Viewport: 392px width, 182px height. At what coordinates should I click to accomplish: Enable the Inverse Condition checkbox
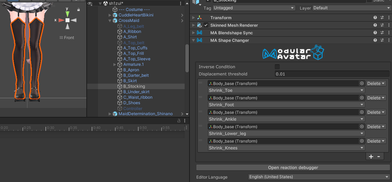(277, 67)
